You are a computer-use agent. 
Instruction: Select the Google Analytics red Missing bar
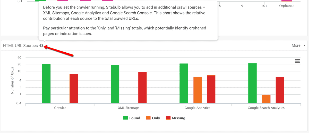(211, 89)
